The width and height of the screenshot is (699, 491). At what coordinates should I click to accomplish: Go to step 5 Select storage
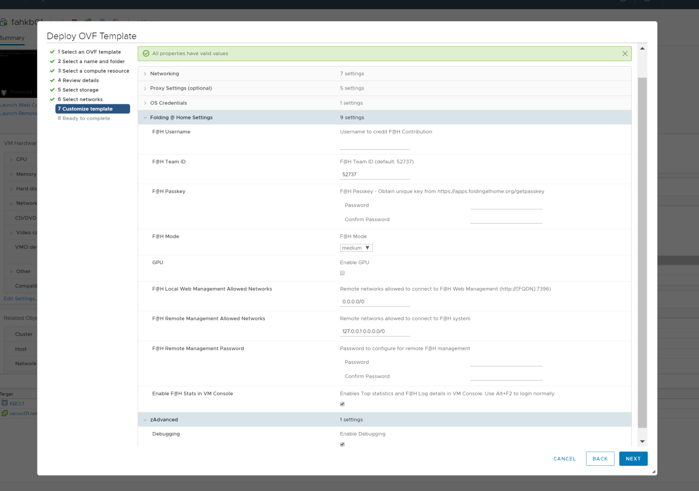point(78,90)
